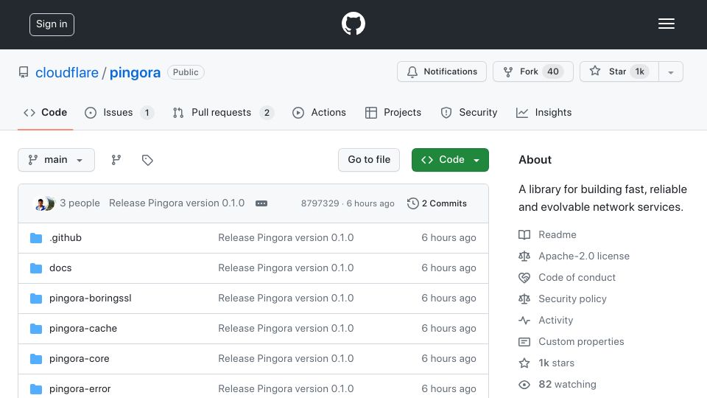Screen dimensions: 707x398
Task: Click the Notifications button
Action: pos(442,71)
